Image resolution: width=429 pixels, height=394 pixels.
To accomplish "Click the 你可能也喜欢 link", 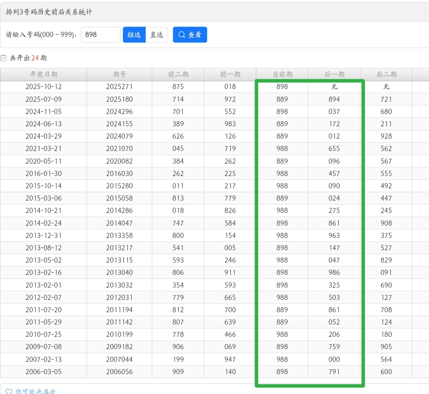I will pyautogui.click(x=35, y=392).
